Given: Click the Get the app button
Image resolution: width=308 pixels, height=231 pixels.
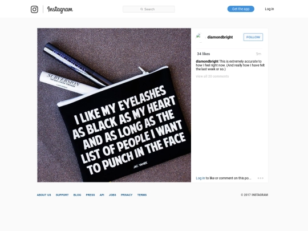Looking at the screenshot, I should click(x=241, y=9).
